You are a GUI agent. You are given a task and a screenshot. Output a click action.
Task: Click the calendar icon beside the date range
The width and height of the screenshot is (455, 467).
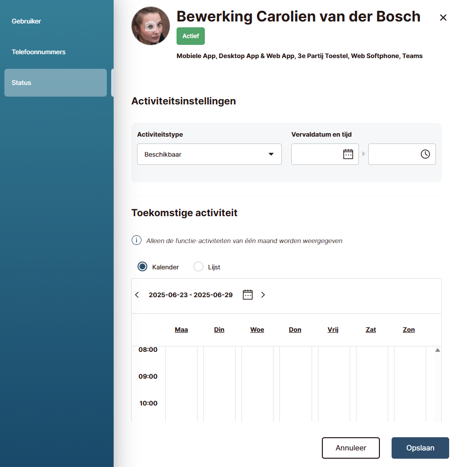coord(248,295)
